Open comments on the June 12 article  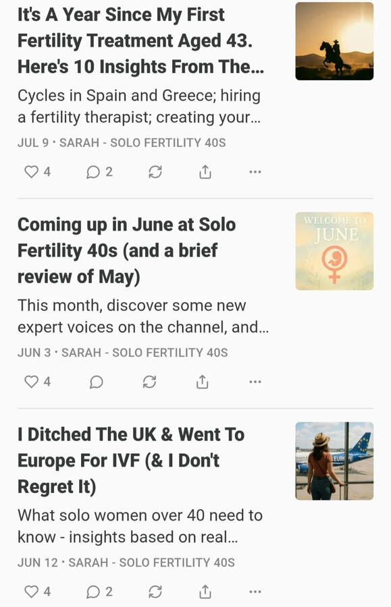tap(91, 591)
